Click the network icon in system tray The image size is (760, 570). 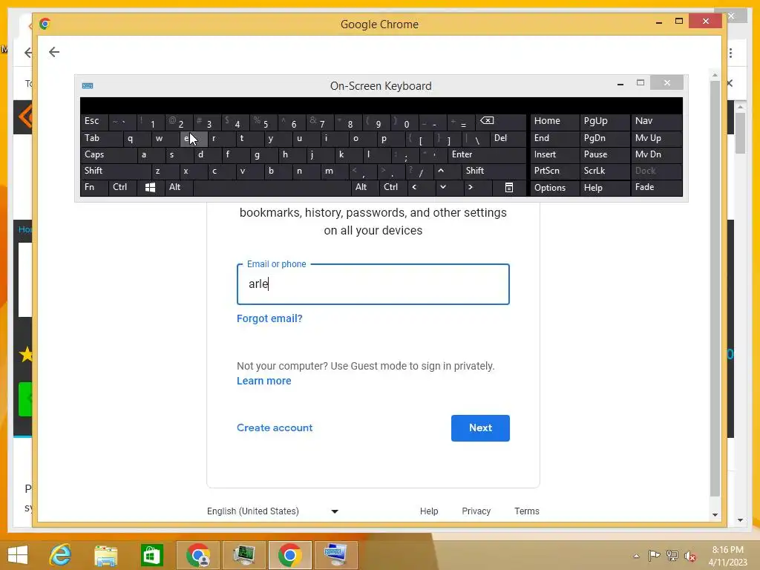click(672, 555)
